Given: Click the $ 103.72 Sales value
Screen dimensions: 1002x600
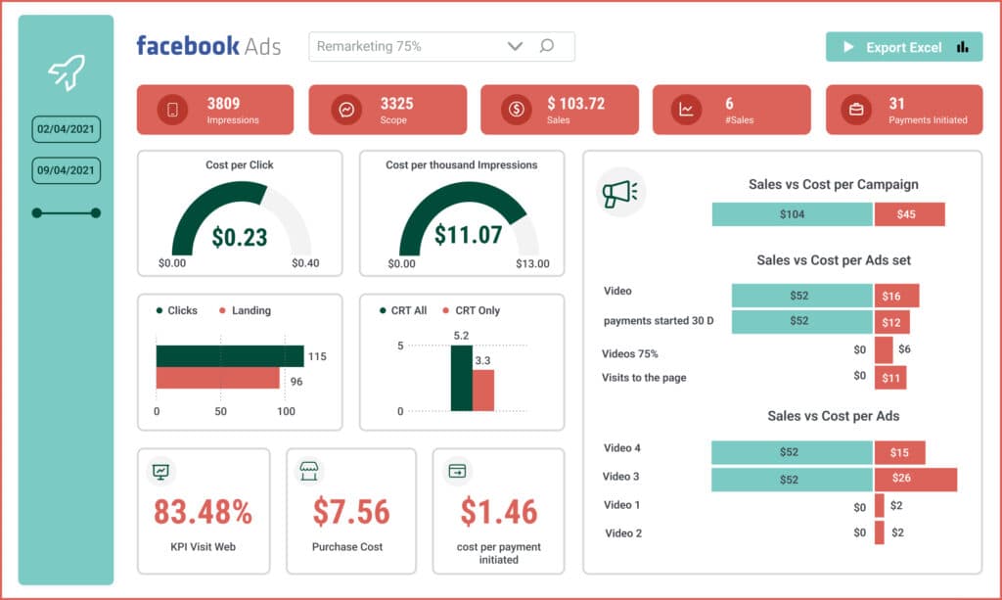Looking at the screenshot, I should pyautogui.click(x=575, y=104).
